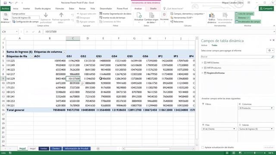Viewport: 276px width, 155px height.
Task: Toggle Botones +/- display
Action: [x=242, y=18]
